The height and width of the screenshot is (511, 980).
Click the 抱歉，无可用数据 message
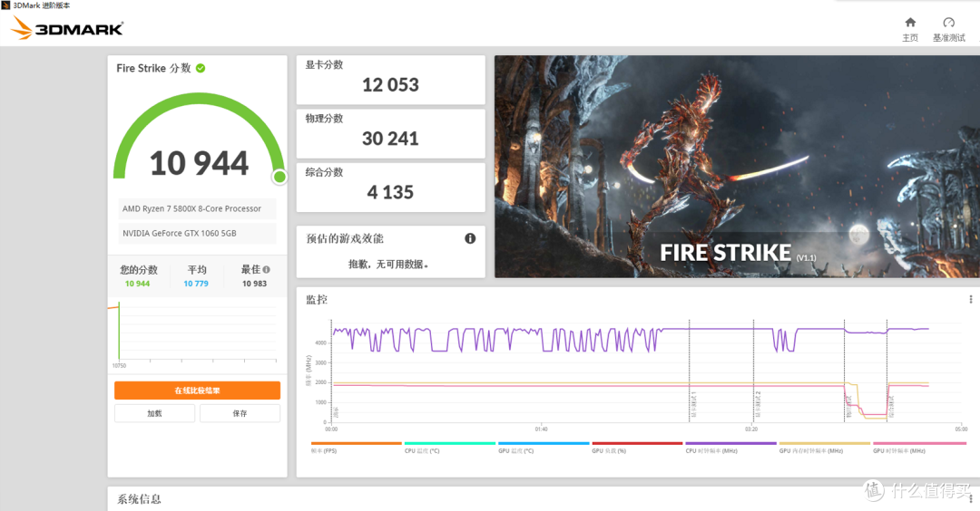coord(388,264)
